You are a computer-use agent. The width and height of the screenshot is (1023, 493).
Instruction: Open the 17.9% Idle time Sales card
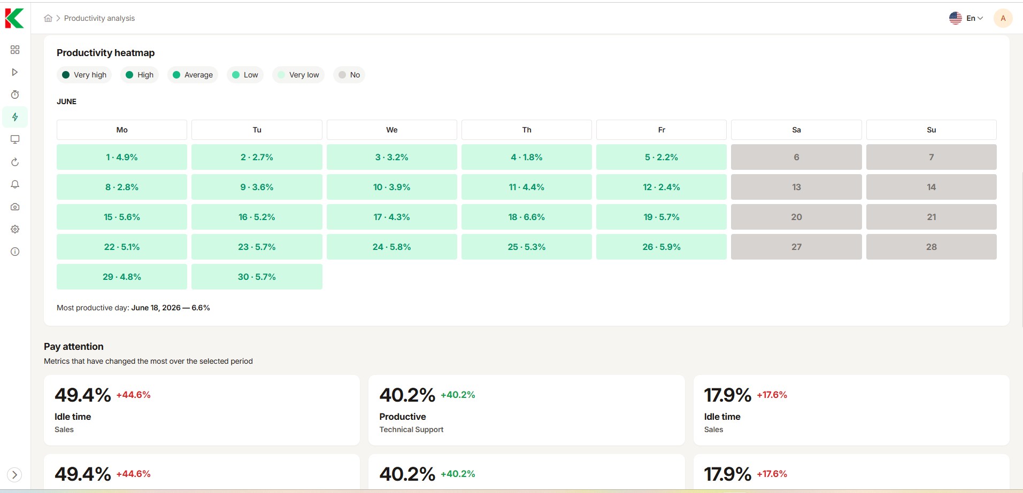pyautogui.click(x=851, y=410)
